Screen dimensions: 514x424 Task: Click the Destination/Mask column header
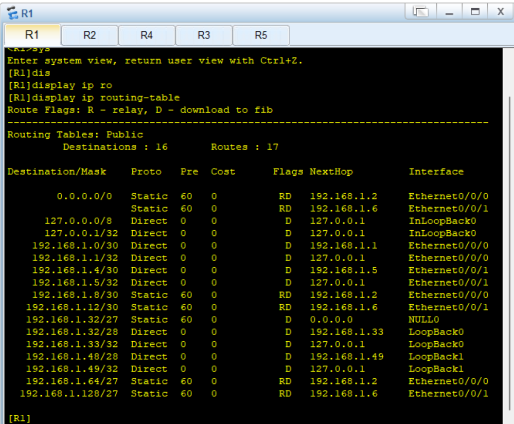(57, 172)
